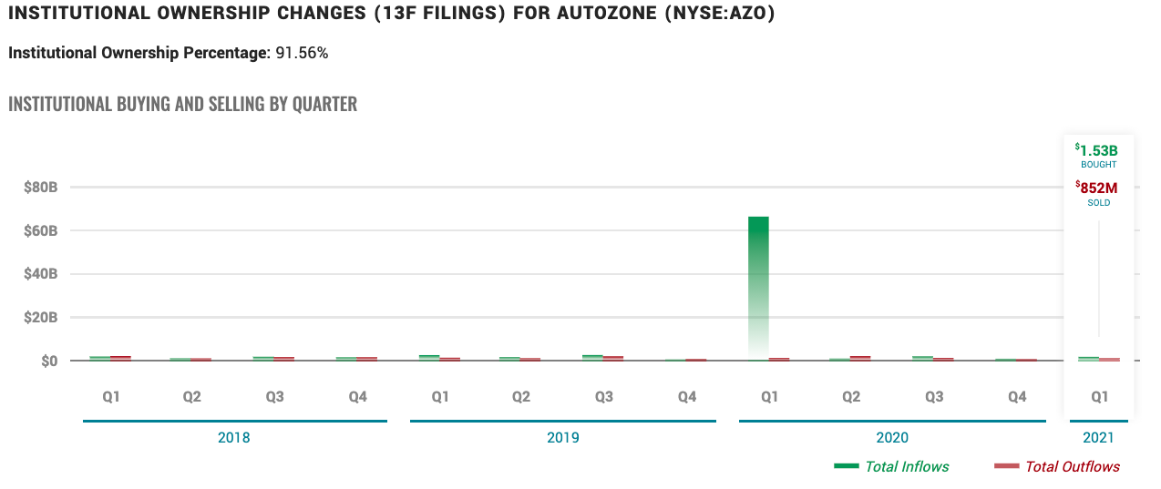1161x489 pixels.
Task: Click the Total Inflows legend entry
Action: coord(891,466)
